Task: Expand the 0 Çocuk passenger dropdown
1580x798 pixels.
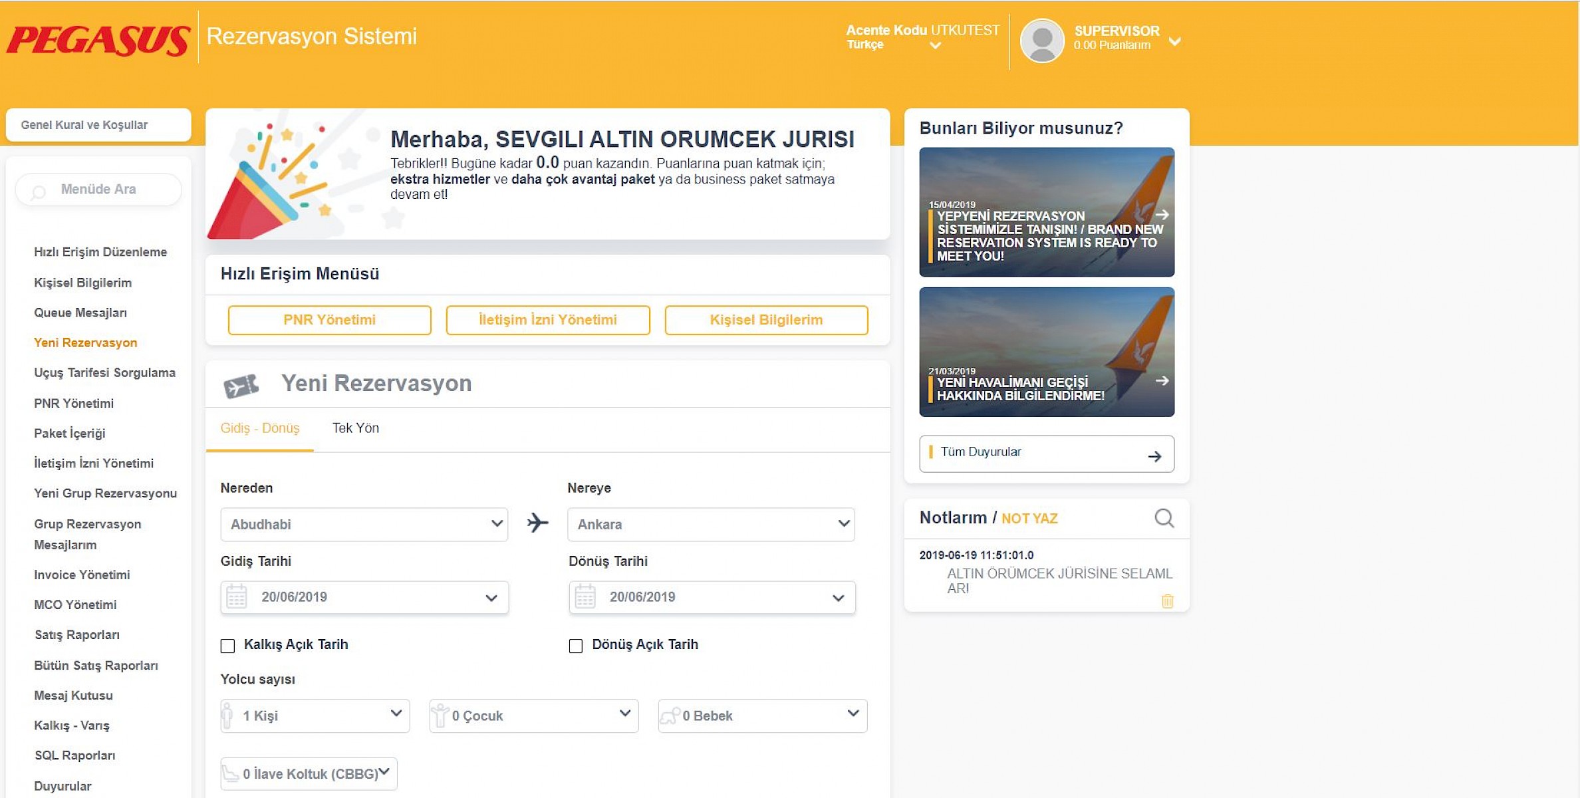Action: [533, 716]
